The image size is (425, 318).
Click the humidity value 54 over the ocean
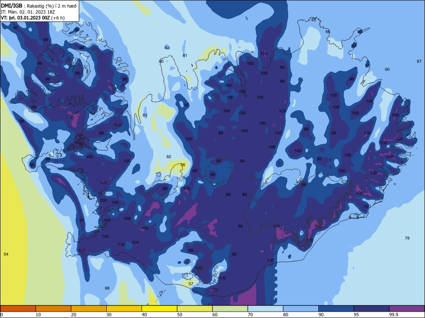click(x=6, y=254)
